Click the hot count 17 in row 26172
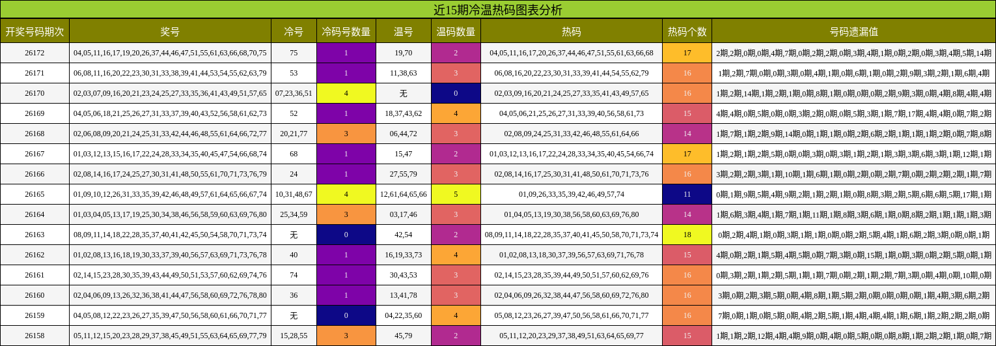The width and height of the screenshot is (996, 346). click(687, 53)
